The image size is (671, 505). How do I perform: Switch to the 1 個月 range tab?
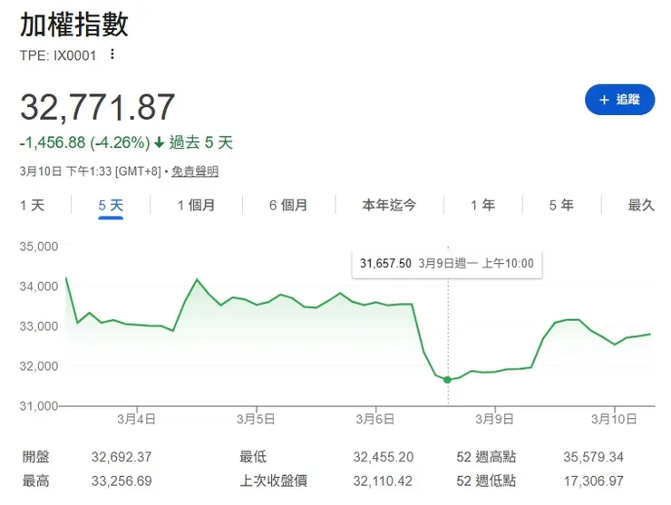coord(196,205)
